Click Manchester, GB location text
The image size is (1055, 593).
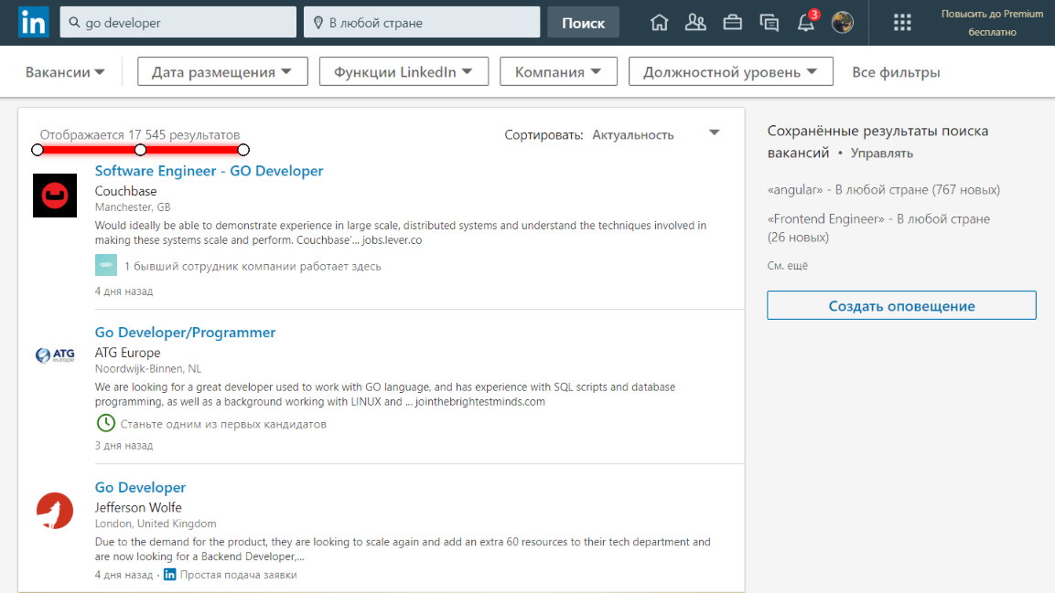coord(133,207)
